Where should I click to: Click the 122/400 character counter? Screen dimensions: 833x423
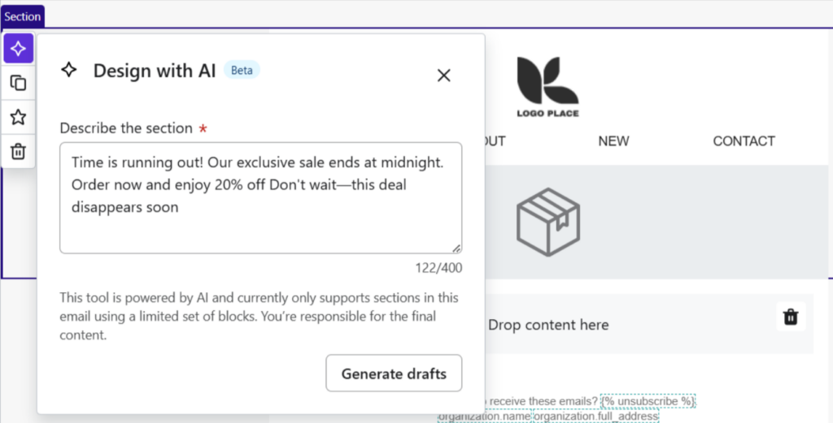[438, 268]
